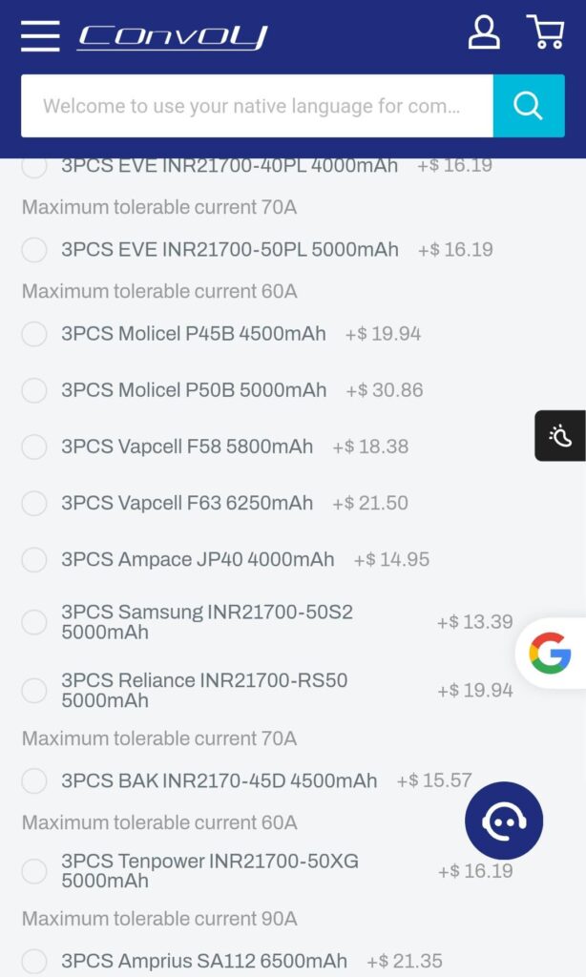
Task: Open the user account icon
Action: (485, 33)
